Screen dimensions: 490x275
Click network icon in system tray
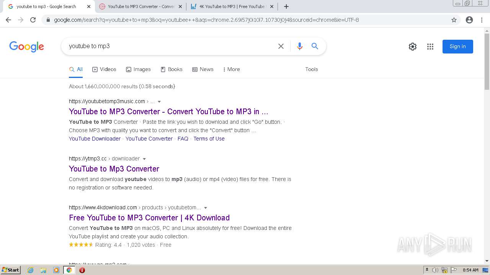(x=444, y=270)
